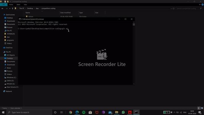Click the cmd window vertical scrollbar thumb

click(134, 25)
